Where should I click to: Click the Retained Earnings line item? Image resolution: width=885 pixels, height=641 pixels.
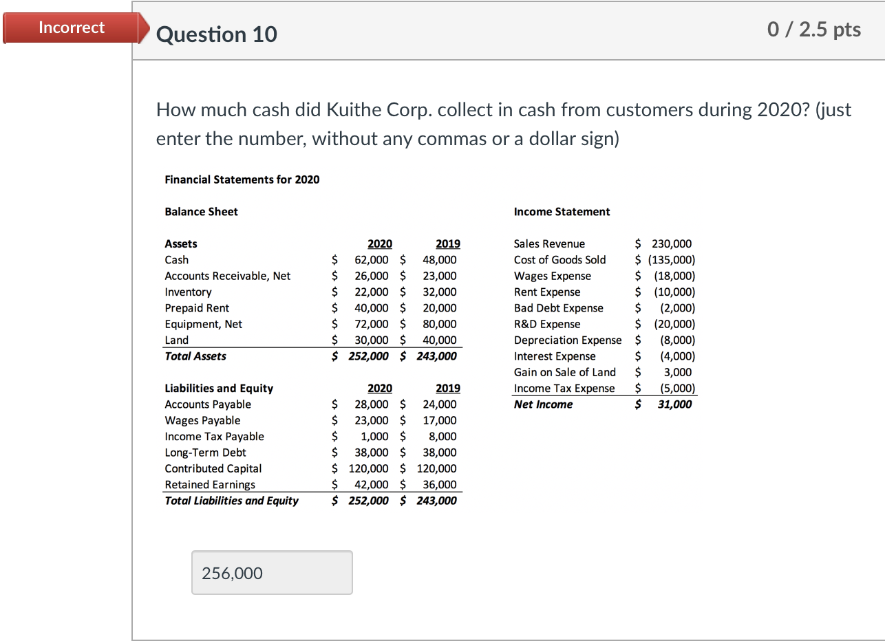210,484
